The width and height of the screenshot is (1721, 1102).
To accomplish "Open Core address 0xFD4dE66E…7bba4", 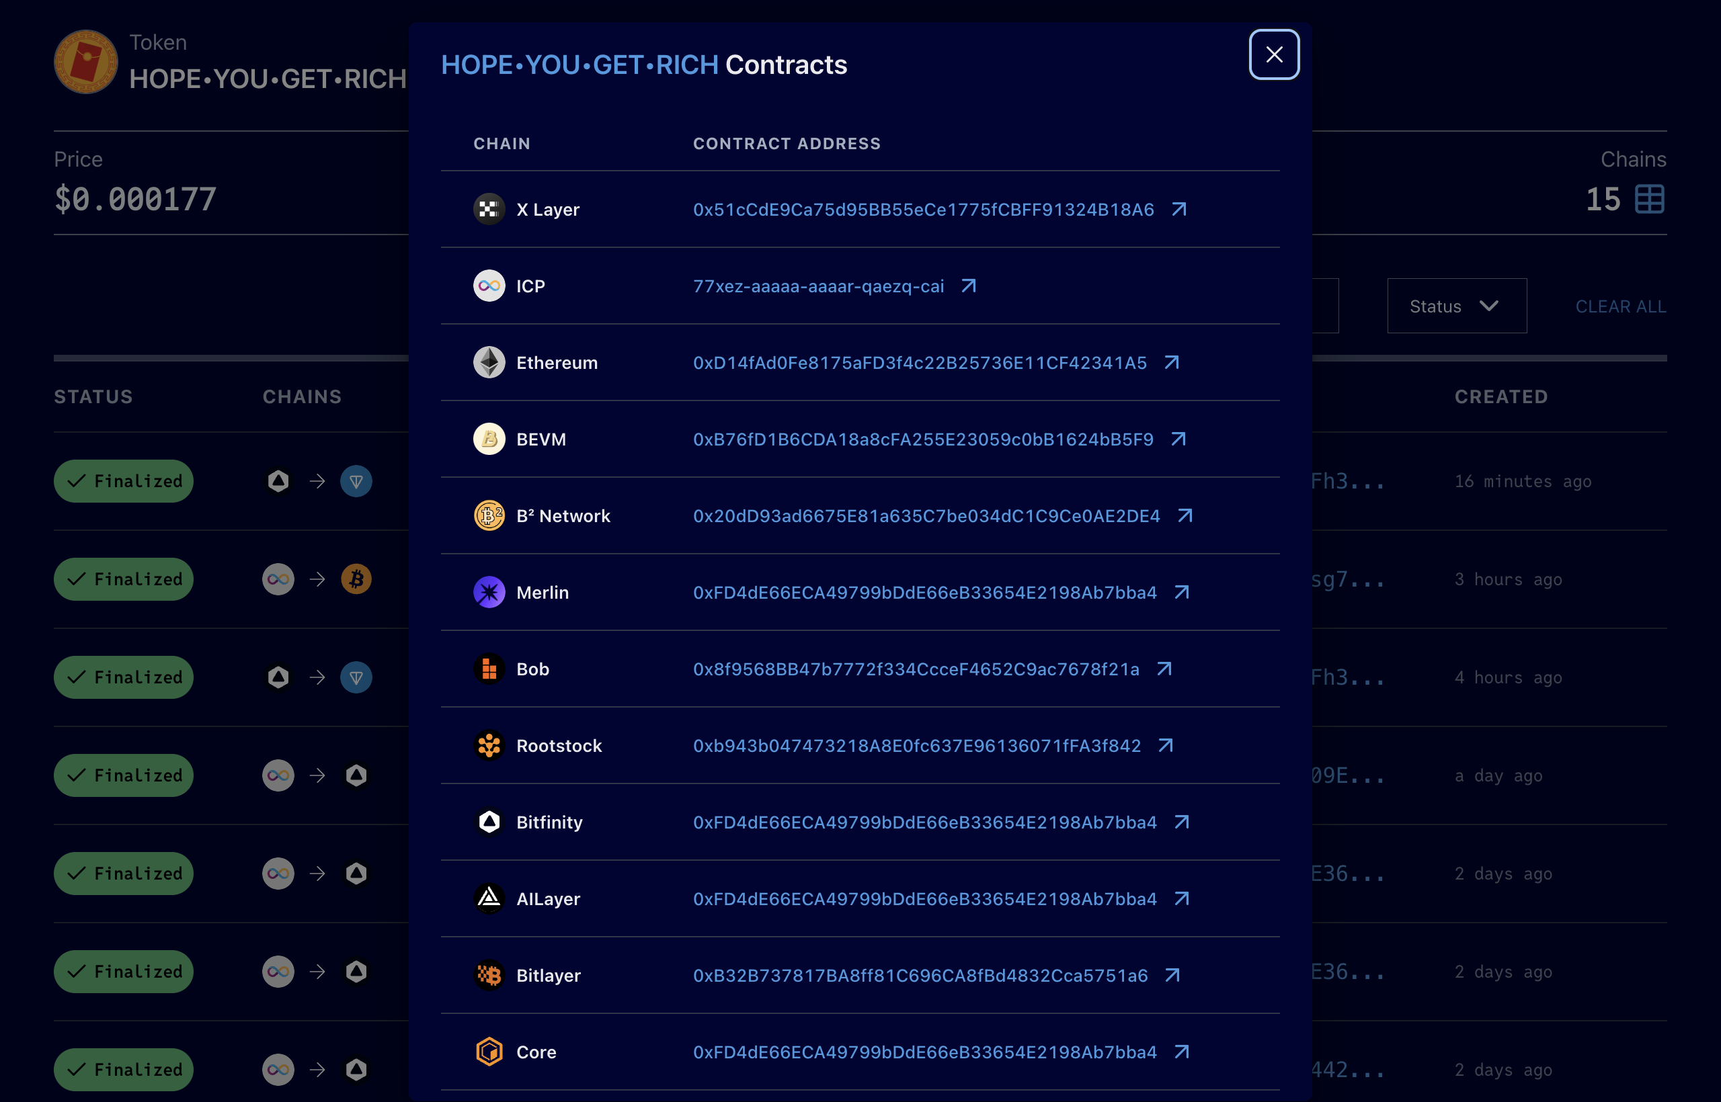I will pos(924,1051).
